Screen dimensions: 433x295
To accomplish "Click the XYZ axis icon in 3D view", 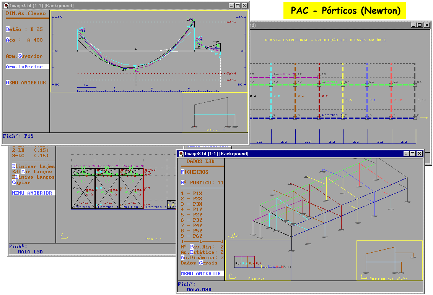I will click(x=232, y=236).
